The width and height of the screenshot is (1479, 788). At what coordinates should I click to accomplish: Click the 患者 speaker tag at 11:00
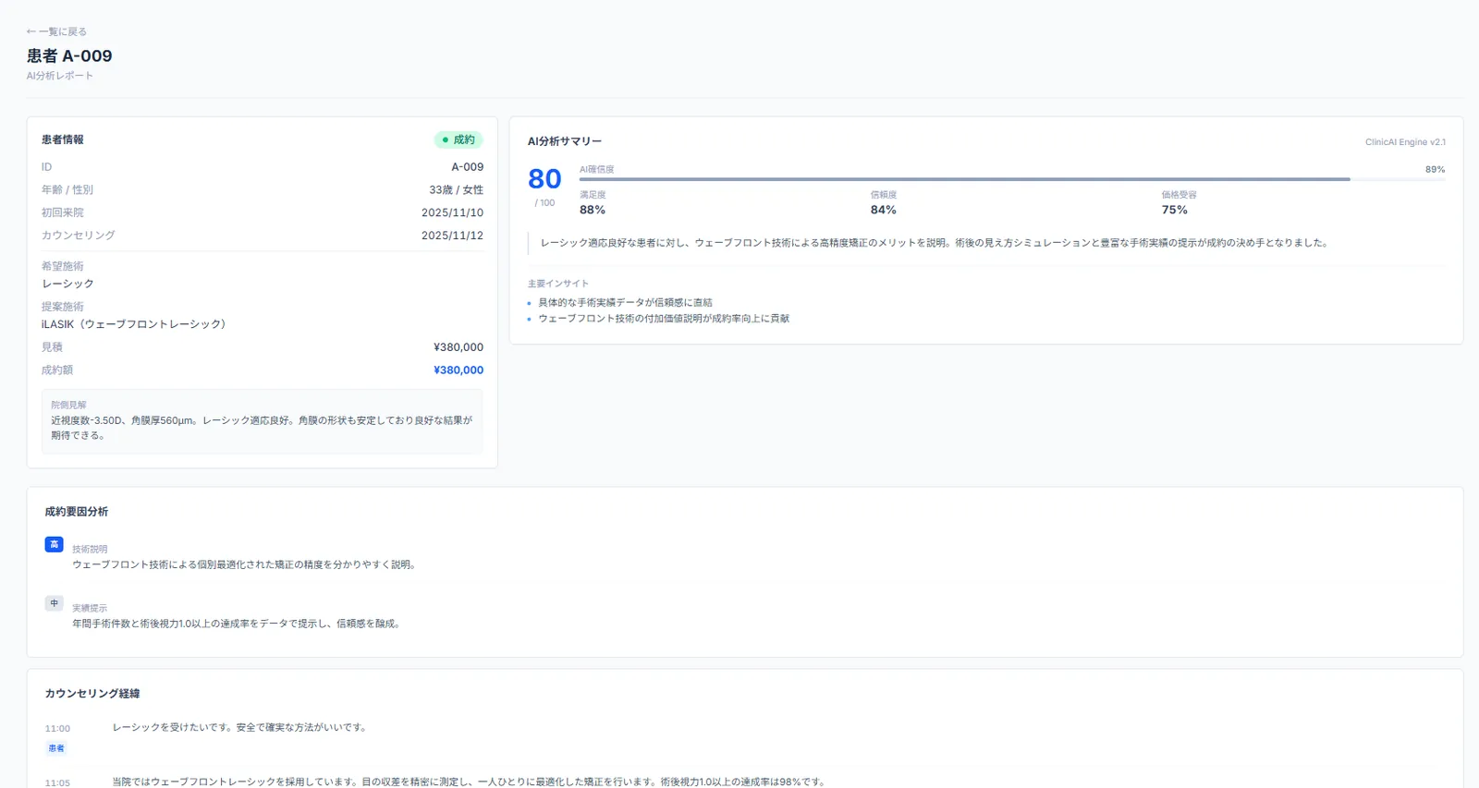point(56,748)
